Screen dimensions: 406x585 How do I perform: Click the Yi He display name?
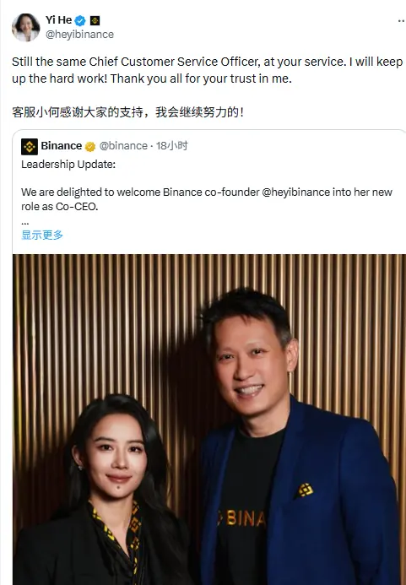pos(58,19)
